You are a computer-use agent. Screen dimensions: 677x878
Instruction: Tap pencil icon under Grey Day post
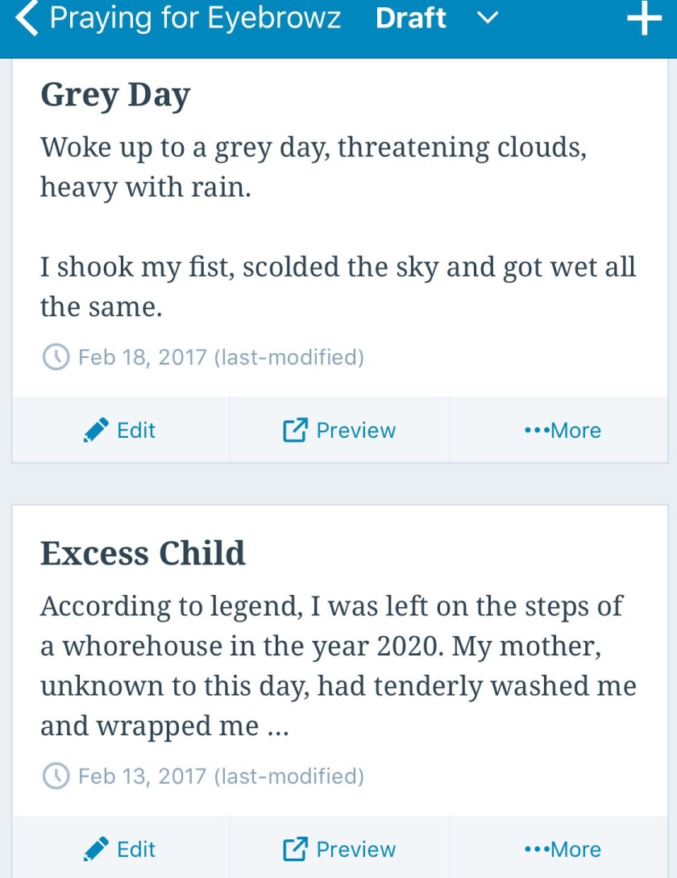[x=96, y=431]
